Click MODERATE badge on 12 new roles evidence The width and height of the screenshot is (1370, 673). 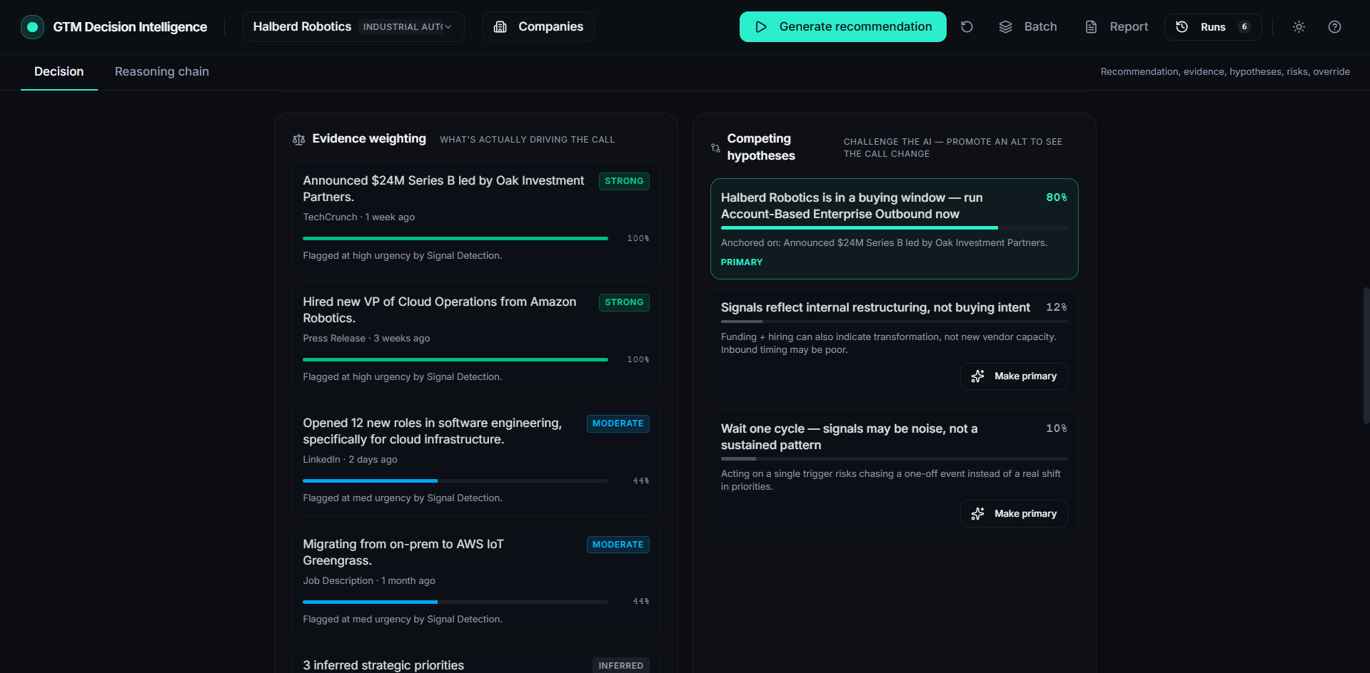pyautogui.click(x=618, y=423)
